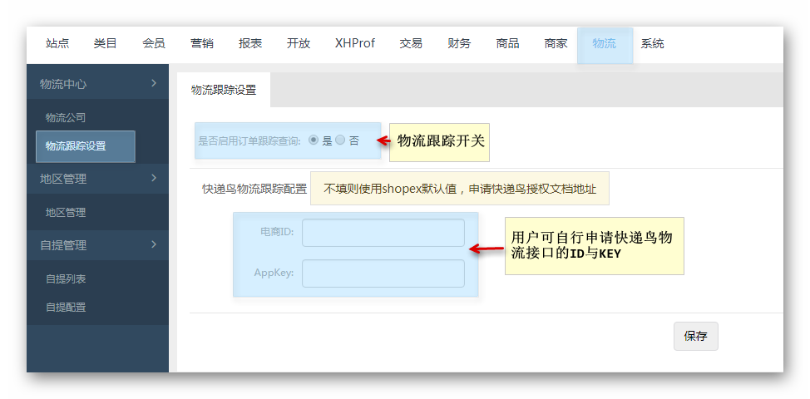Toggle the chevron beside 自提管理 header
Viewport: 810px width, 399px height.
pyautogui.click(x=154, y=244)
